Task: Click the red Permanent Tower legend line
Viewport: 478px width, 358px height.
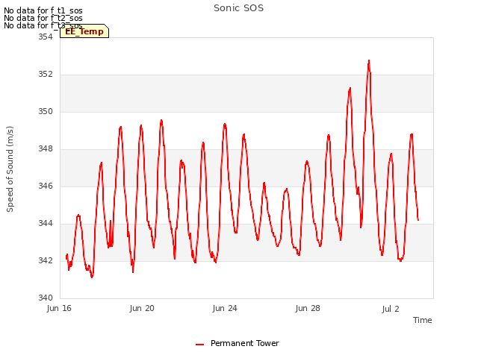Action: (x=199, y=345)
